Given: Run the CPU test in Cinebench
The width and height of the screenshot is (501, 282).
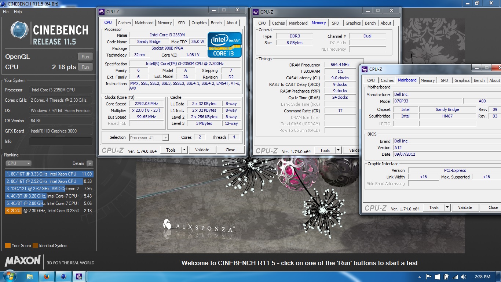Looking at the screenshot, I should pos(85,67).
